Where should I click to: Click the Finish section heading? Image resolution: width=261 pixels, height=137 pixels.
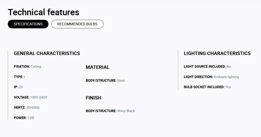[93, 98]
